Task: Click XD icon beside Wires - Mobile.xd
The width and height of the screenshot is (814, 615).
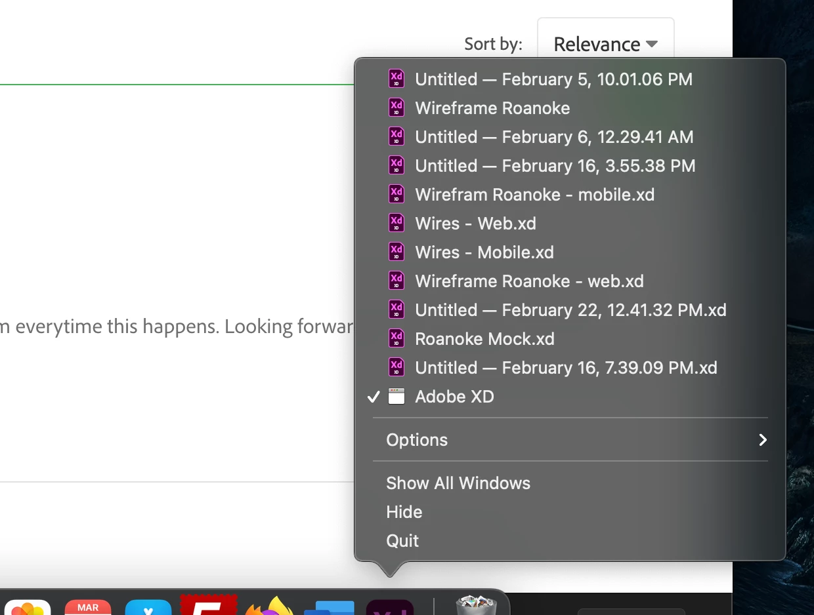Action: pos(396,252)
